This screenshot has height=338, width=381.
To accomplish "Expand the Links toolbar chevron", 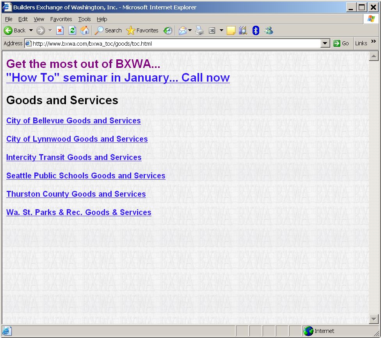I will [x=374, y=41].
